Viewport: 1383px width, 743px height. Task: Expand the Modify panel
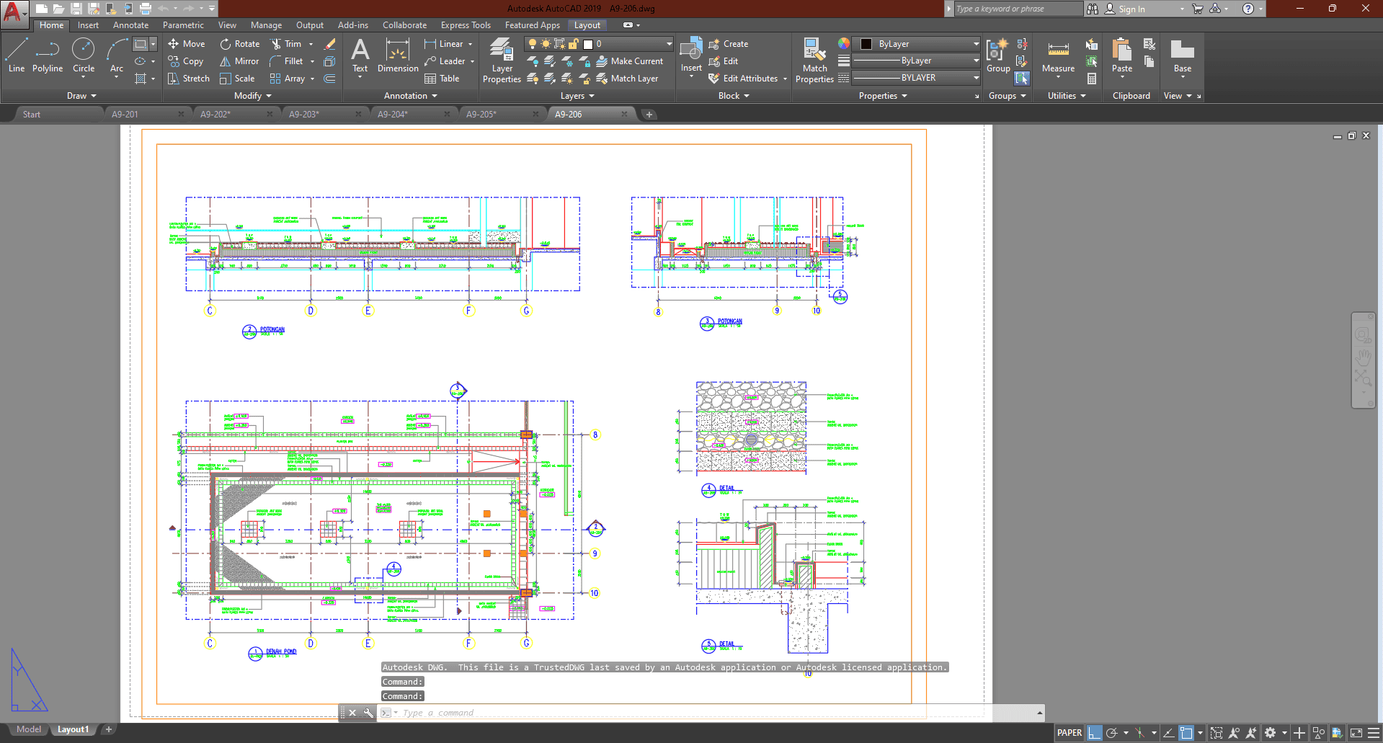(252, 96)
